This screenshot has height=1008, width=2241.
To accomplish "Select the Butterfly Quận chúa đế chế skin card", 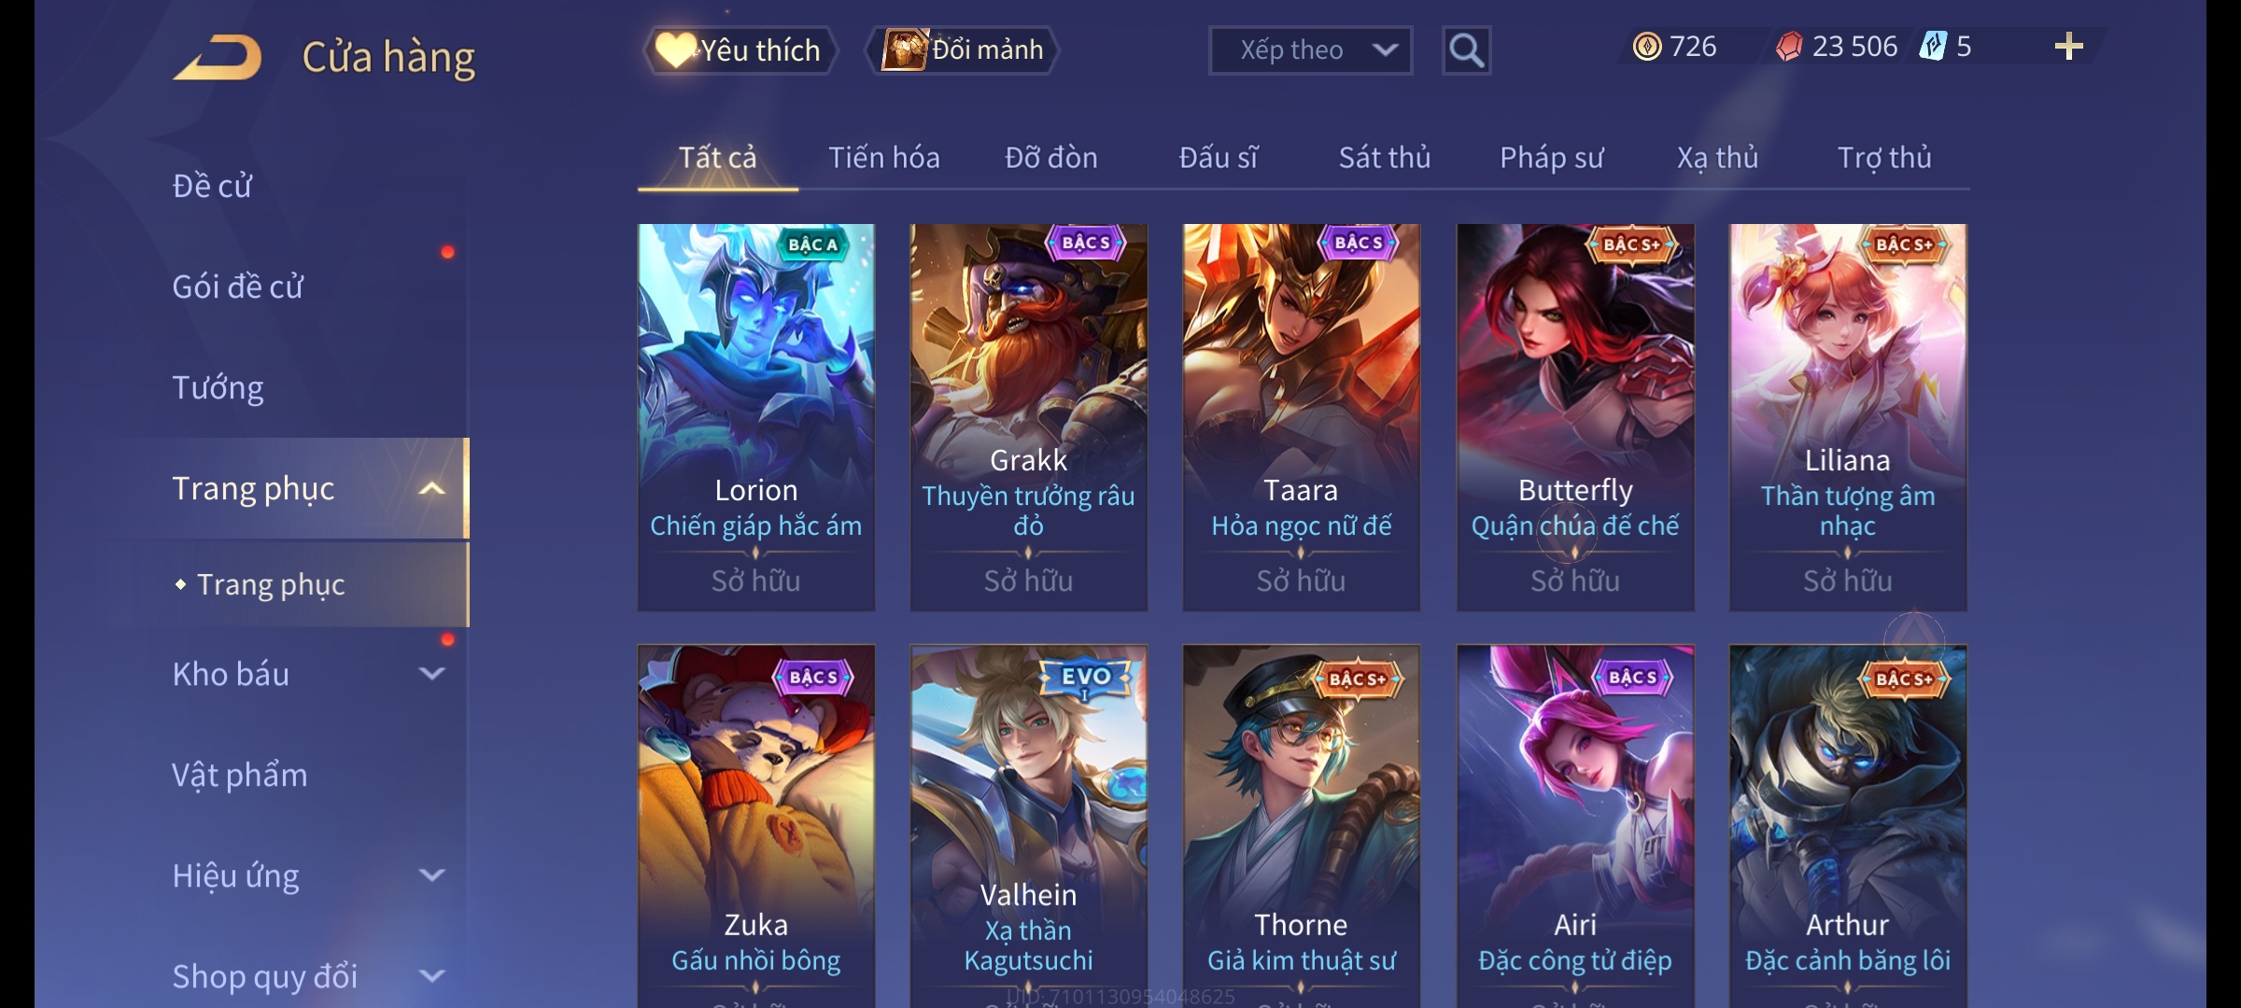I will tap(1575, 417).
